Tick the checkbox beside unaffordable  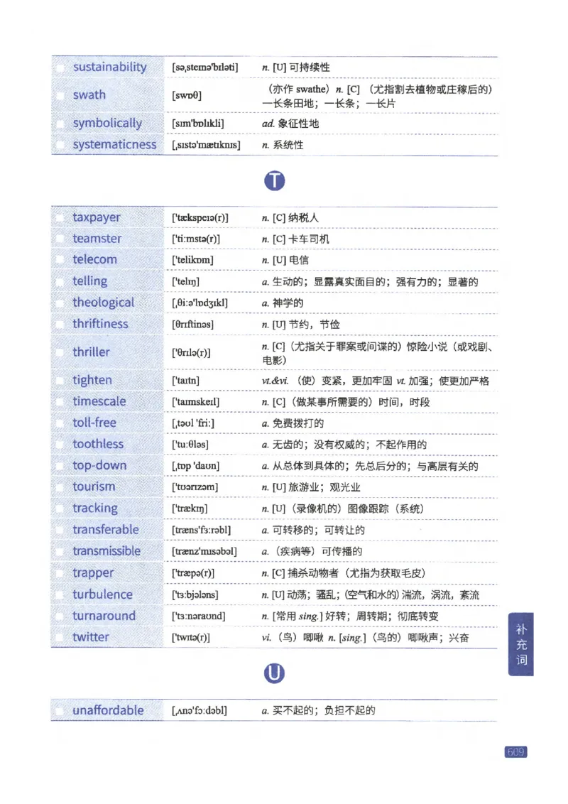[x=59, y=710]
